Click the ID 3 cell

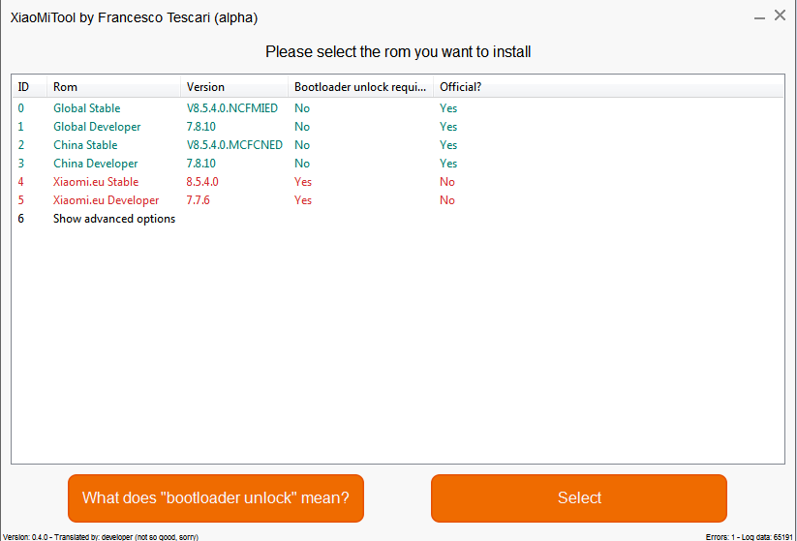click(21, 163)
